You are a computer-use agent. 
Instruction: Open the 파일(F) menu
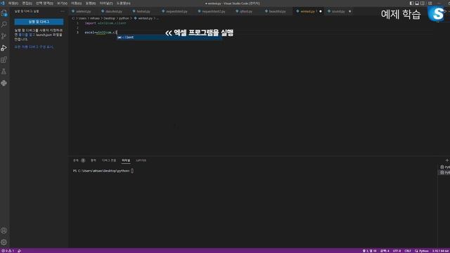coord(13,3)
